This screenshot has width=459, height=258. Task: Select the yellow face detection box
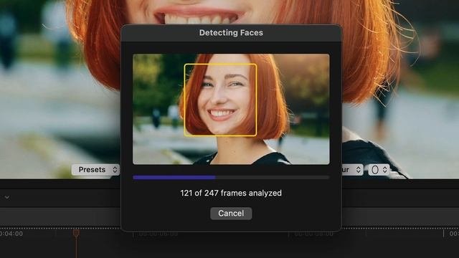pyautogui.click(x=220, y=100)
